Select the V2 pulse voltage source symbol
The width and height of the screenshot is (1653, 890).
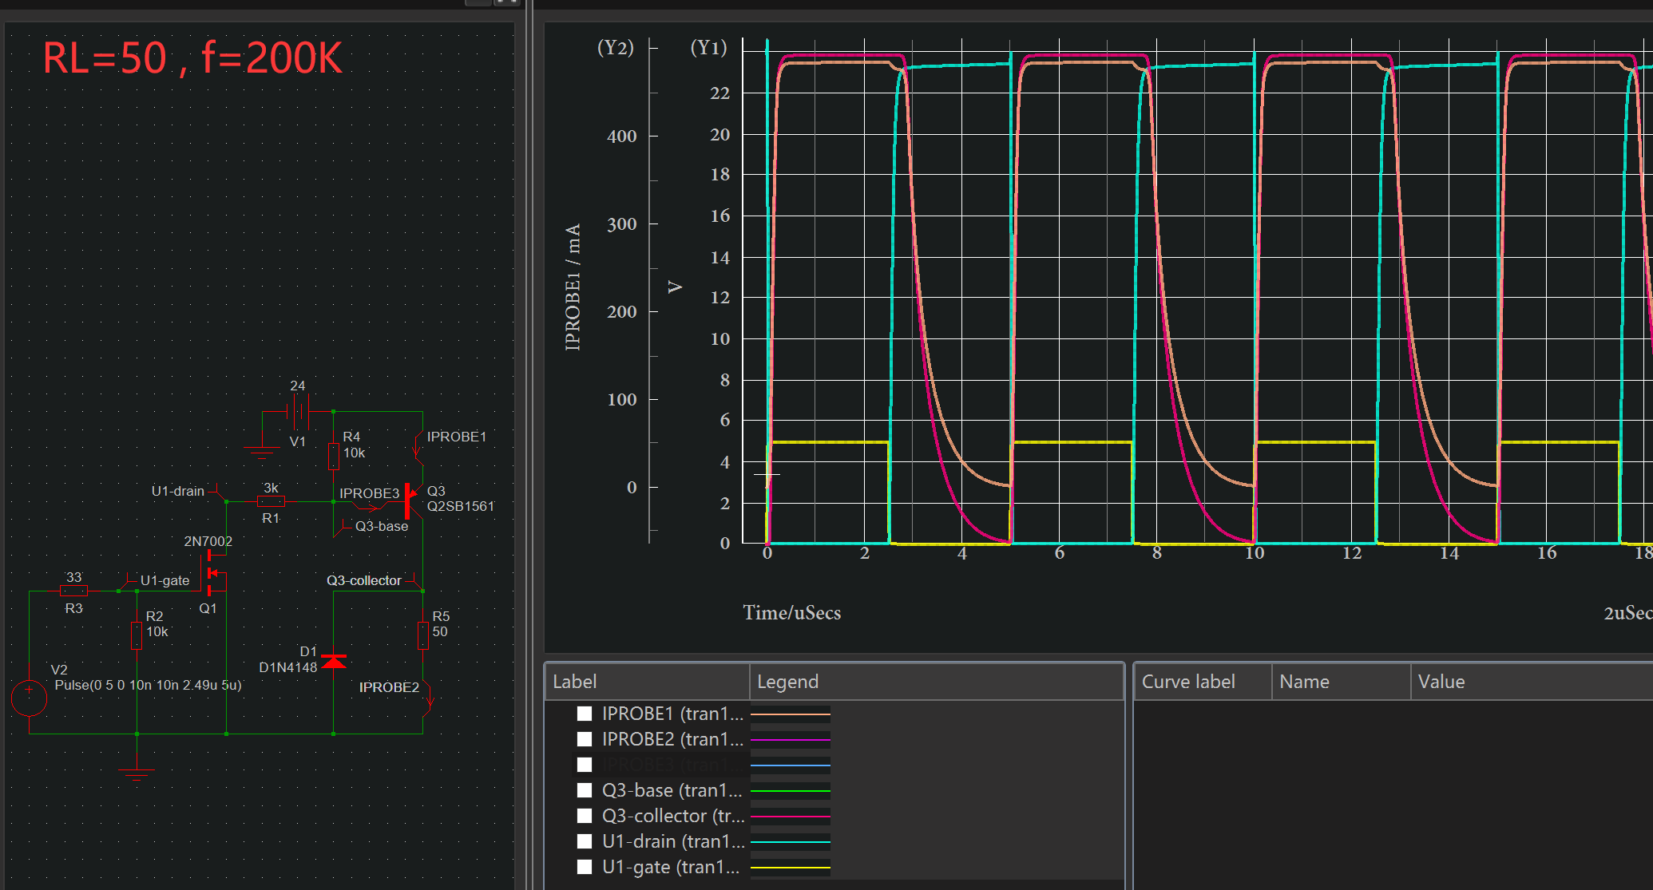click(30, 698)
